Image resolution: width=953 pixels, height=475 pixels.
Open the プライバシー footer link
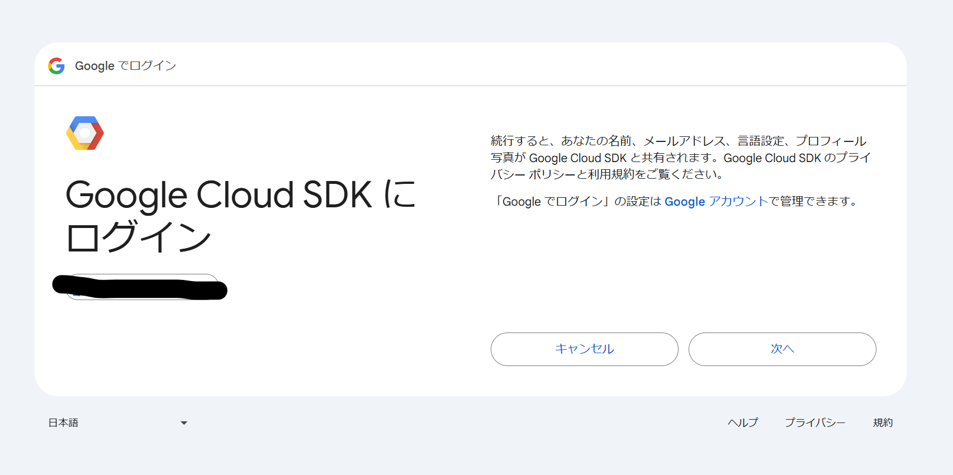pyautogui.click(x=815, y=422)
